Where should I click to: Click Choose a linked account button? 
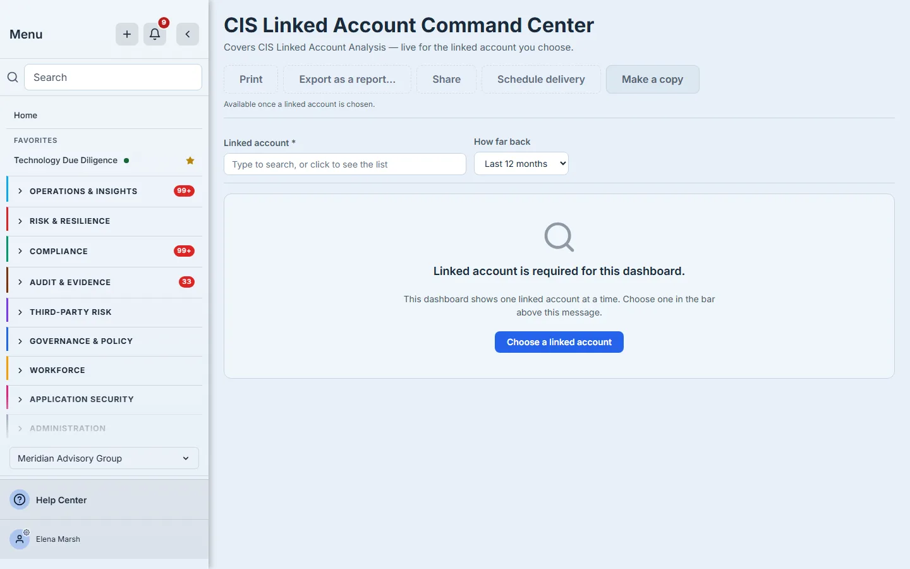coord(559,342)
